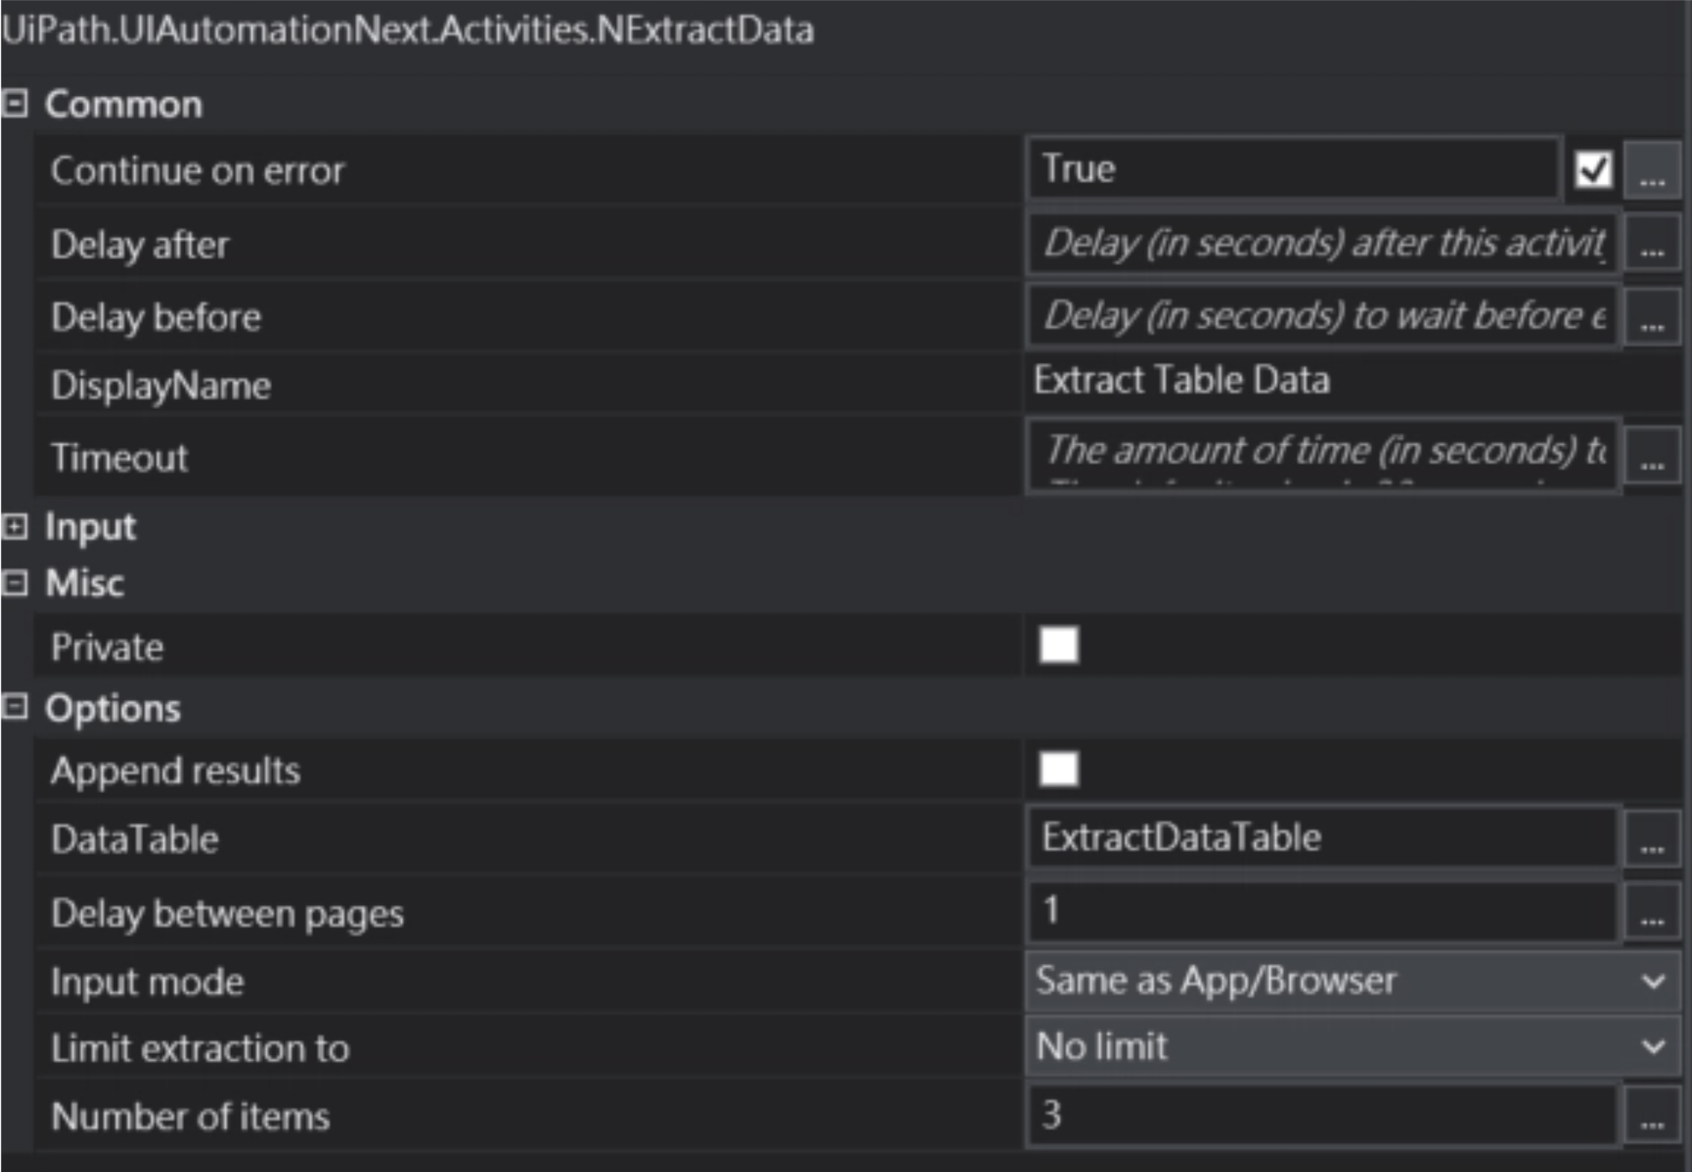The width and height of the screenshot is (1692, 1172).
Task: Tick the Append results checkbox
Action: [1058, 769]
